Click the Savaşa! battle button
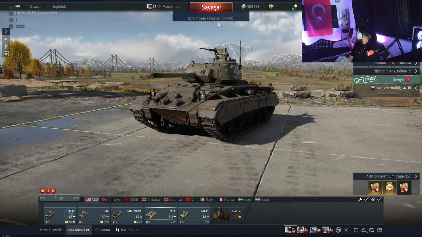The height and width of the screenshot is (237, 422). [x=211, y=7]
